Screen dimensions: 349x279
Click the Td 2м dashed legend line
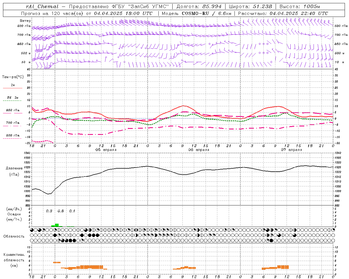point(13,101)
